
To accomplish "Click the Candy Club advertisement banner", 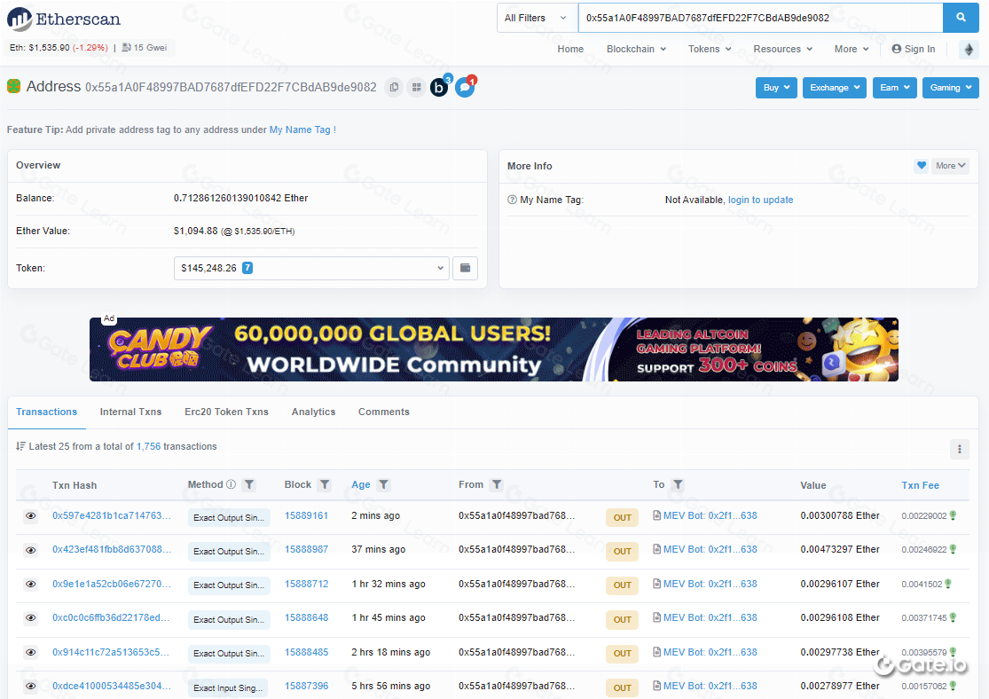I will coord(494,349).
